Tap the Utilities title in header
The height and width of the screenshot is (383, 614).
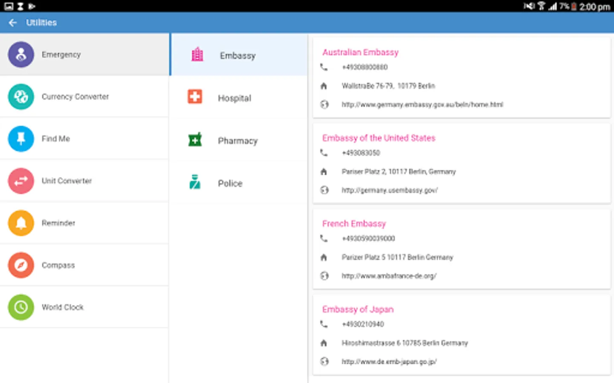(x=41, y=23)
